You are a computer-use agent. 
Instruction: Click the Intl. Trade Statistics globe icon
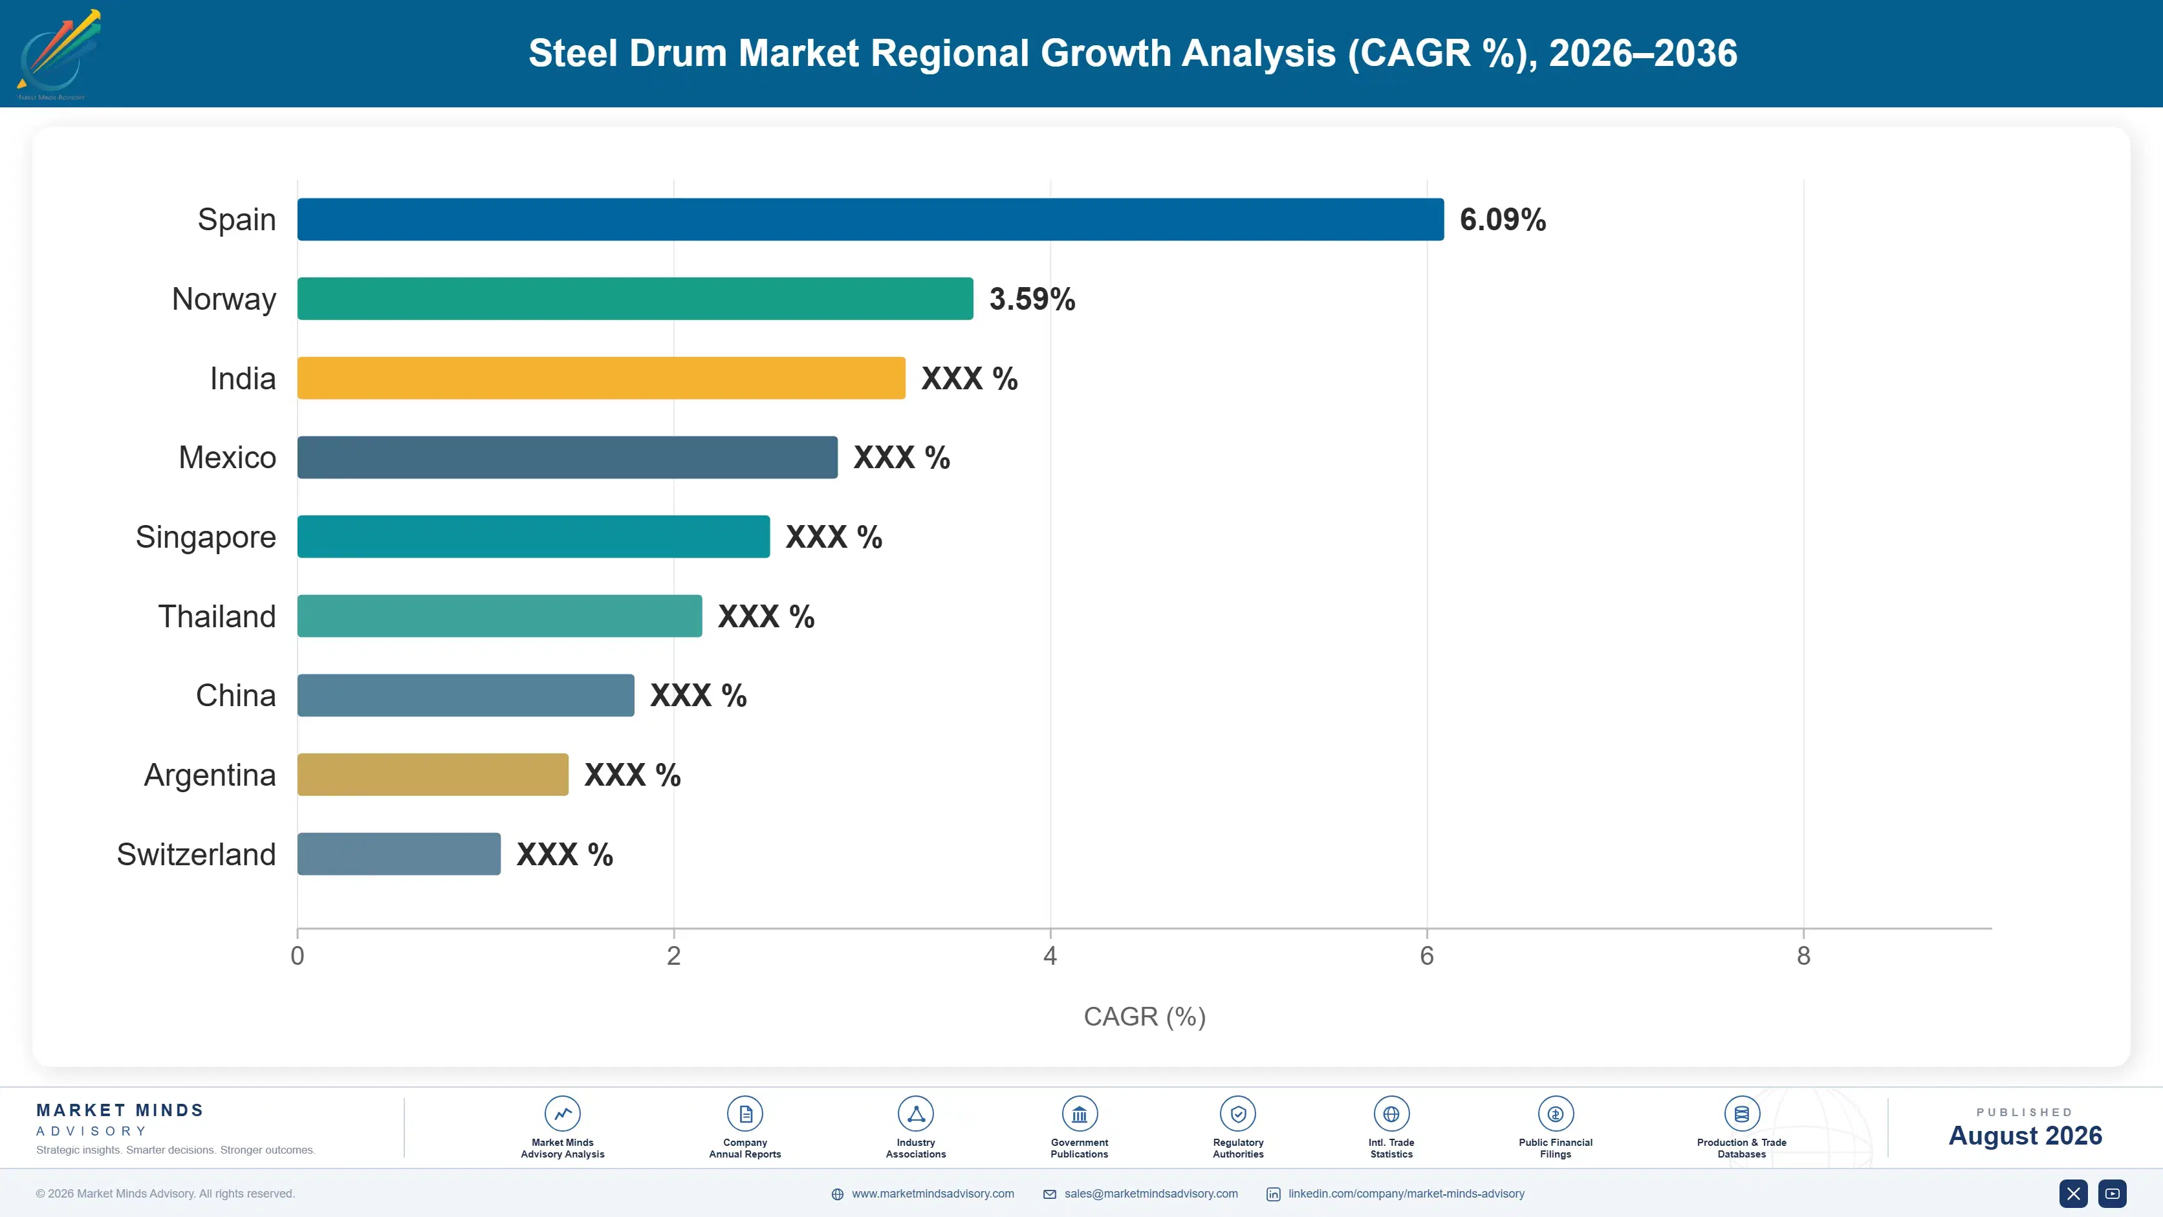1391,1114
